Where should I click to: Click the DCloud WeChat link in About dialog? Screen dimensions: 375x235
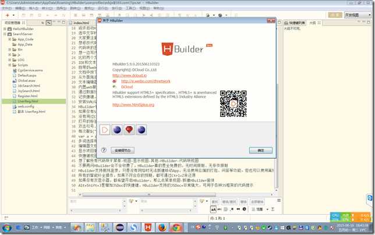127,87
